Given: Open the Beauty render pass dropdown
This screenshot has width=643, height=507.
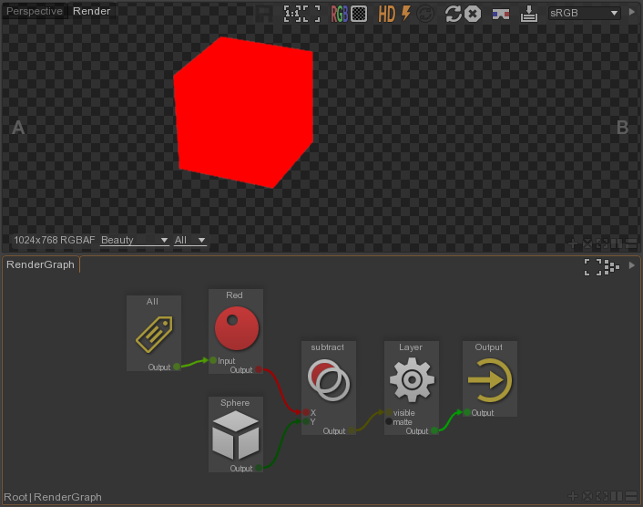Looking at the screenshot, I should coord(135,240).
